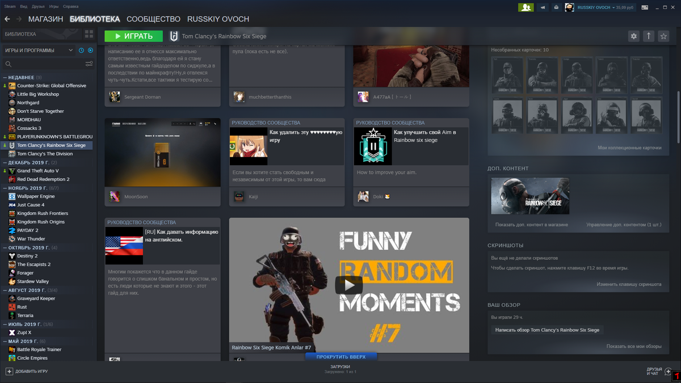Open Управление доп. контентом link
The width and height of the screenshot is (681, 383).
[624, 225]
